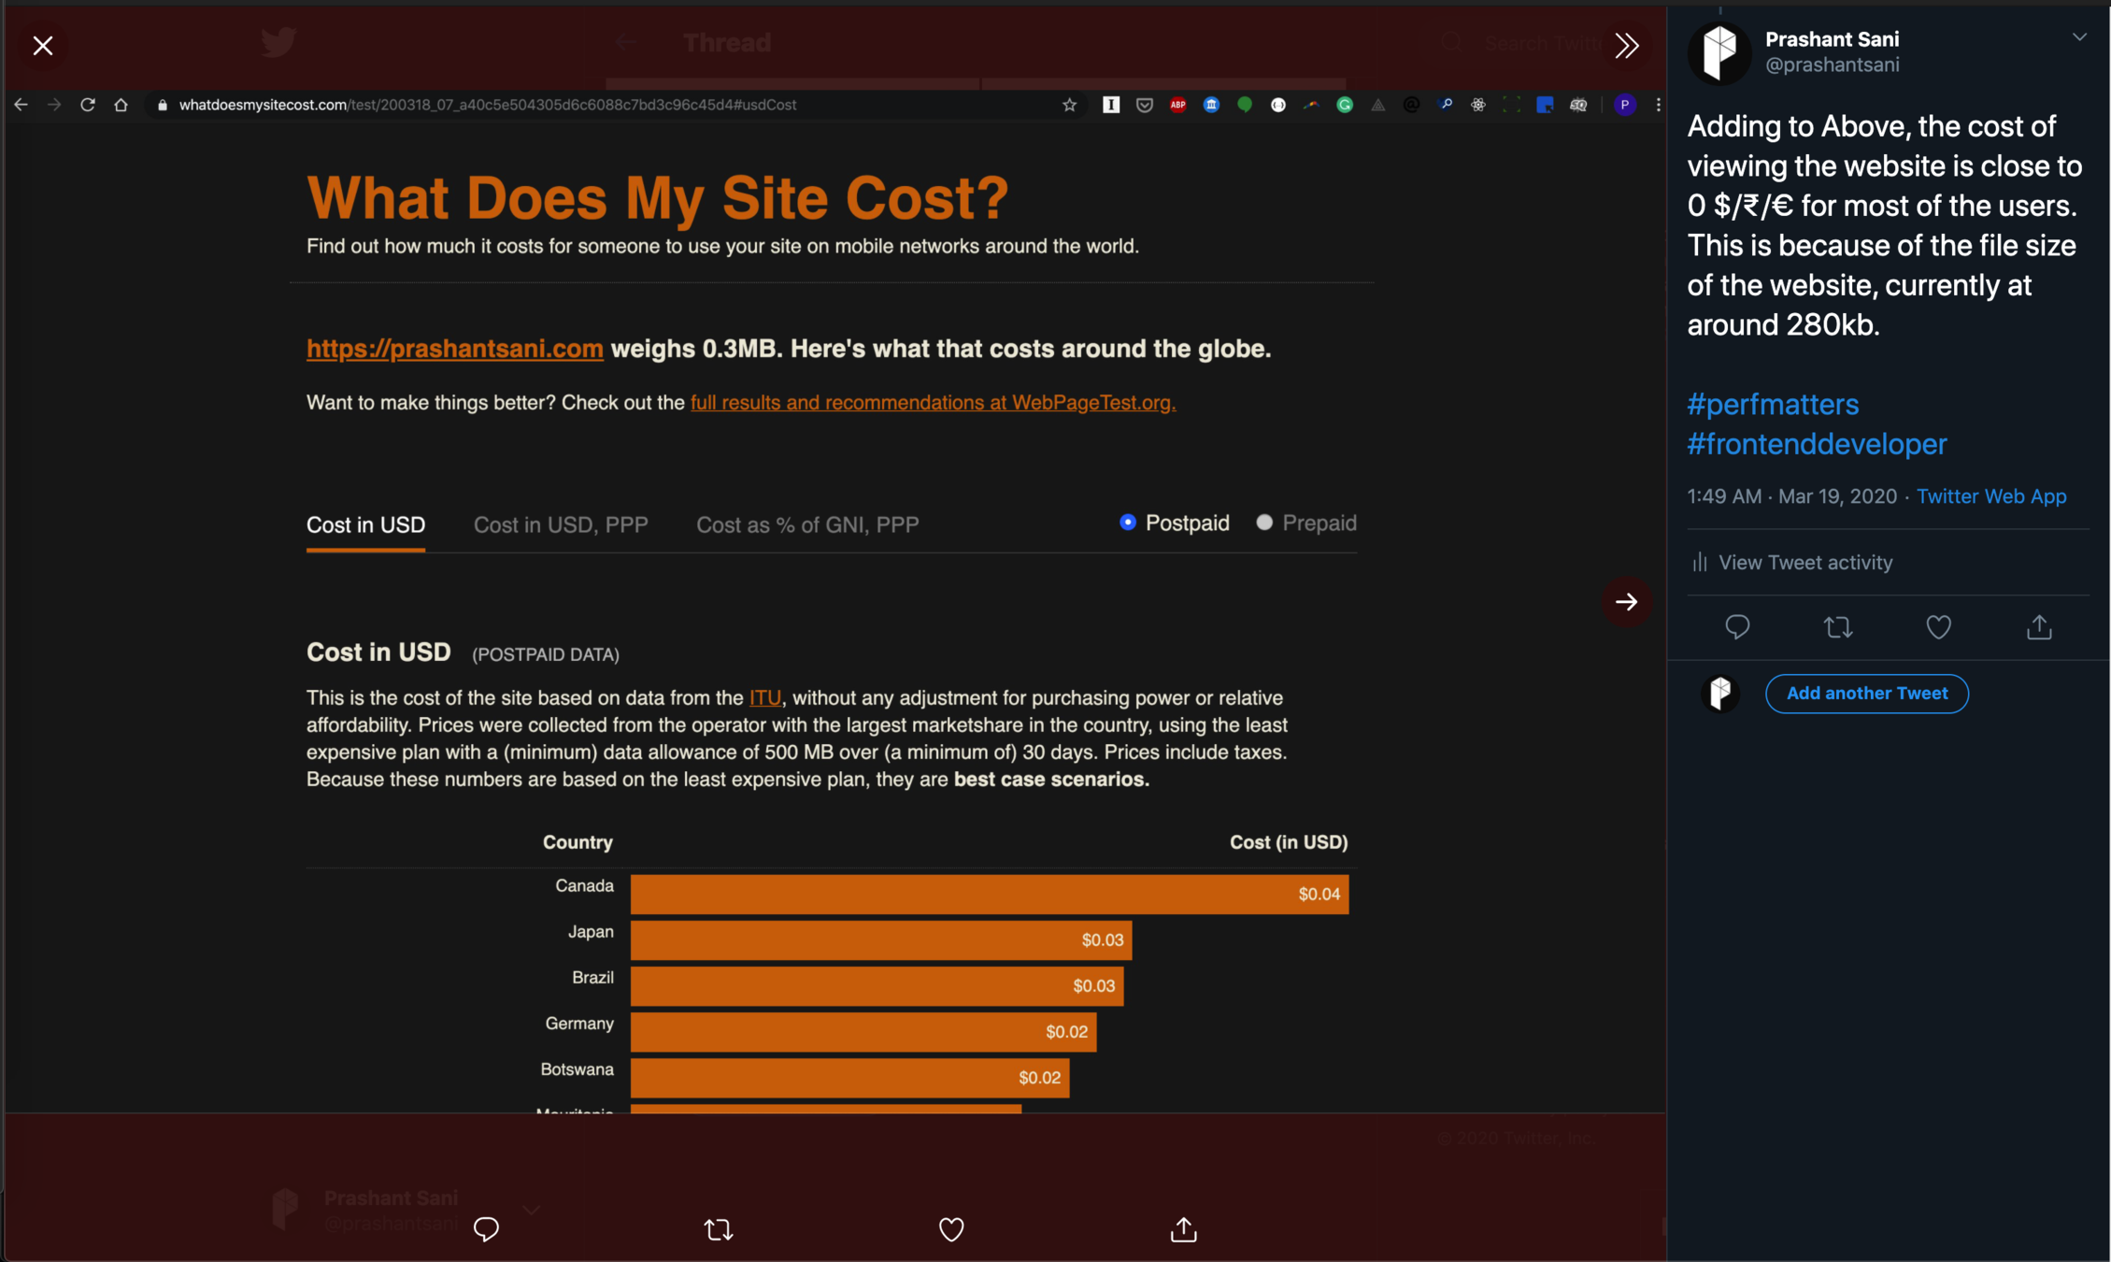Share tweet from right sidebar icon
Screen dimensions: 2111x1262
2039,627
